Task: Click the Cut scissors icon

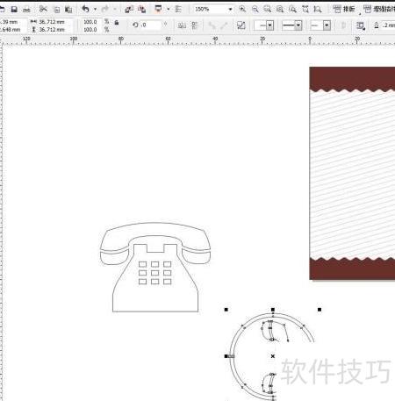Action: pos(43,9)
